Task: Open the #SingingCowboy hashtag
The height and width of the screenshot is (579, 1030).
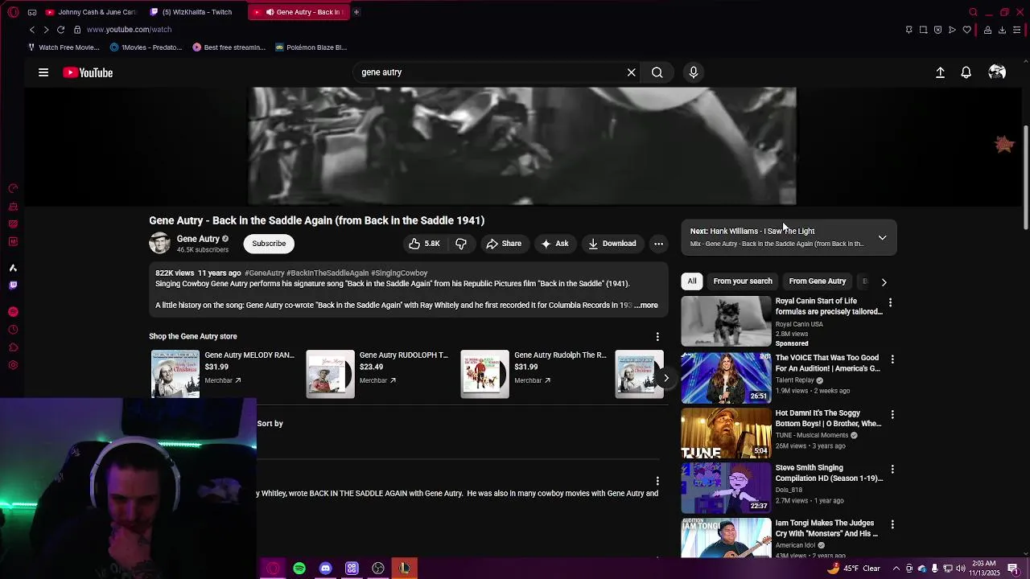Action: (x=399, y=273)
